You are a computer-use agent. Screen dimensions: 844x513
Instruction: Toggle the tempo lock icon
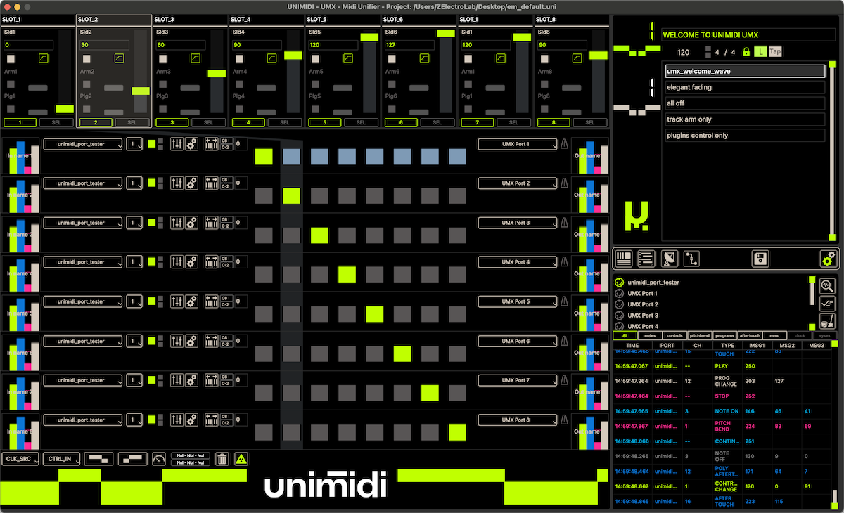746,52
